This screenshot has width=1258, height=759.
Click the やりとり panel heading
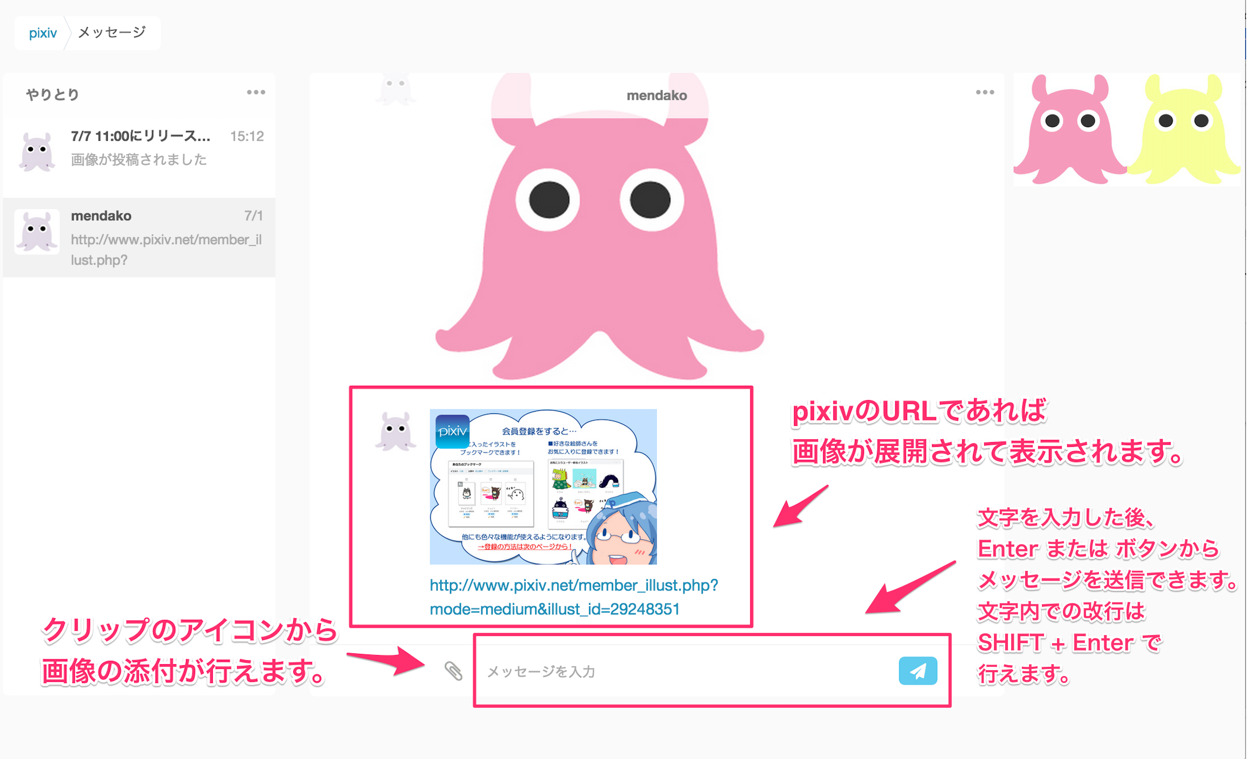(53, 94)
